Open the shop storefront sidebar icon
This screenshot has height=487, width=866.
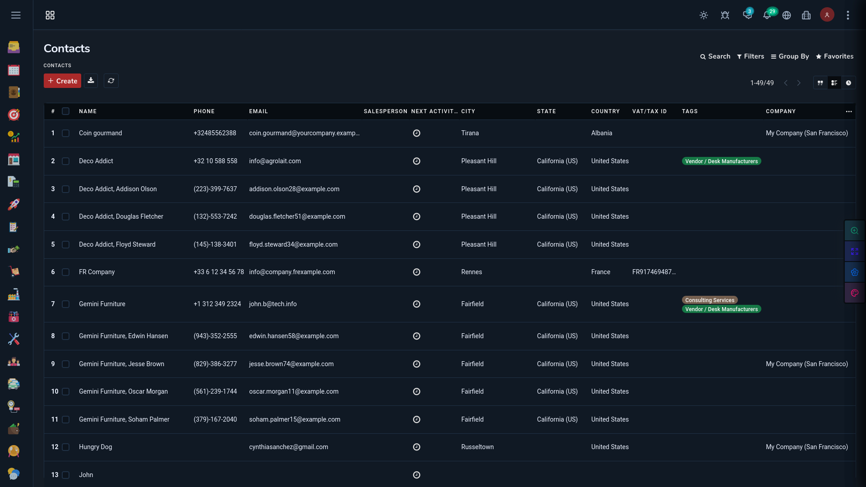click(14, 160)
